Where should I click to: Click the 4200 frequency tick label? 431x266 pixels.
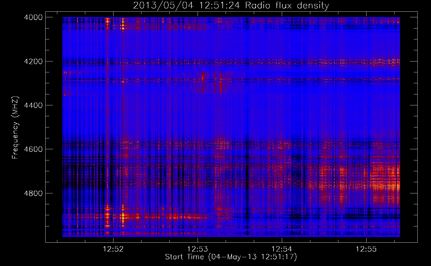click(x=33, y=61)
